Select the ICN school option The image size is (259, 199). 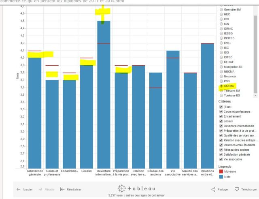tap(221, 24)
